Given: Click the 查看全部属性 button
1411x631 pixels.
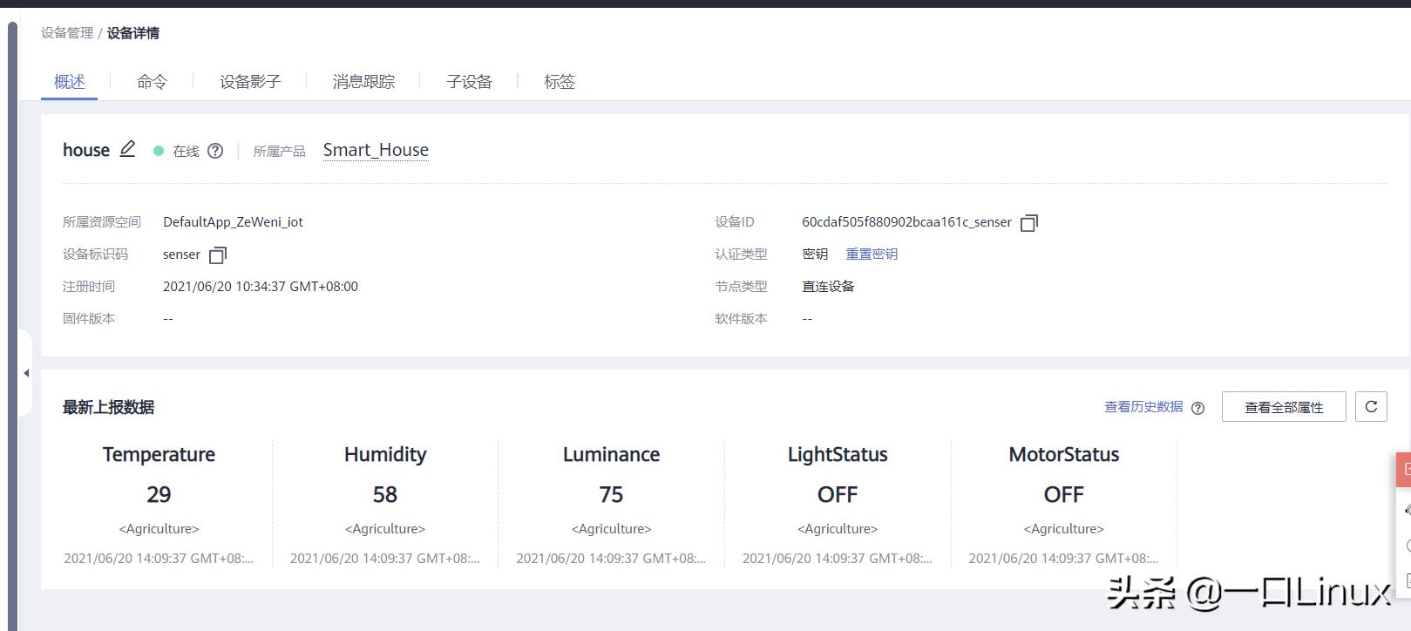Looking at the screenshot, I should 1284,407.
